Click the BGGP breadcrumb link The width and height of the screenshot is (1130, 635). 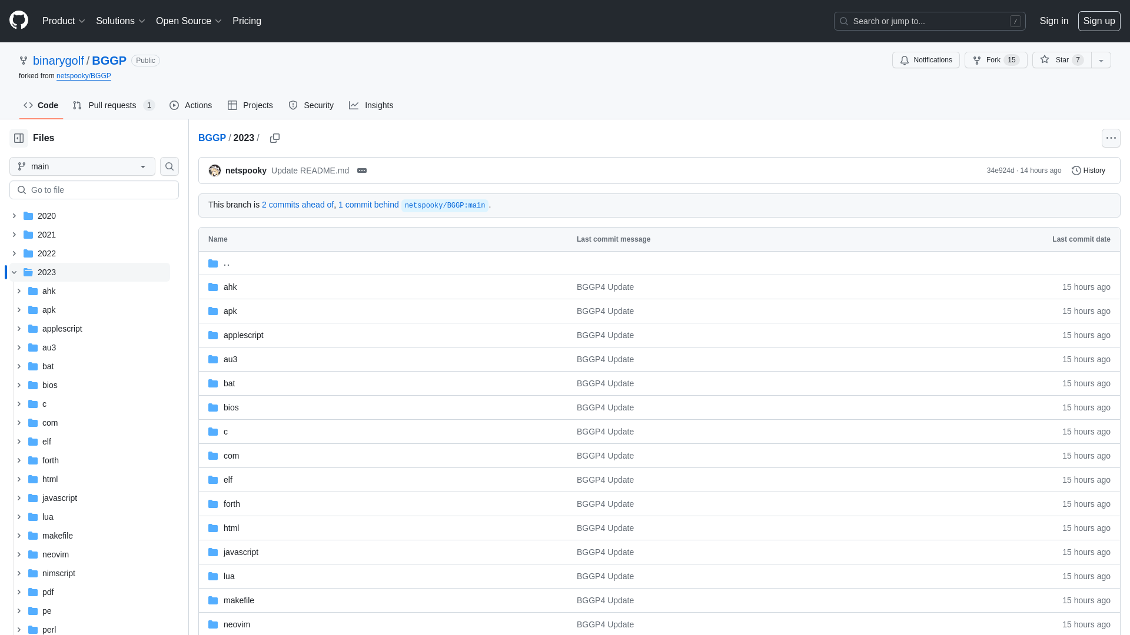(x=212, y=138)
